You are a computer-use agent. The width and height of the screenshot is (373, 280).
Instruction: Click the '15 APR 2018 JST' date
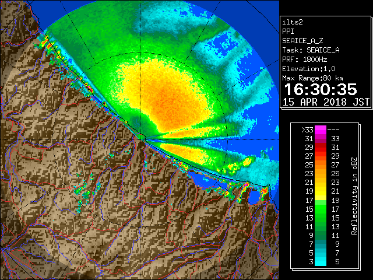pos(326,102)
